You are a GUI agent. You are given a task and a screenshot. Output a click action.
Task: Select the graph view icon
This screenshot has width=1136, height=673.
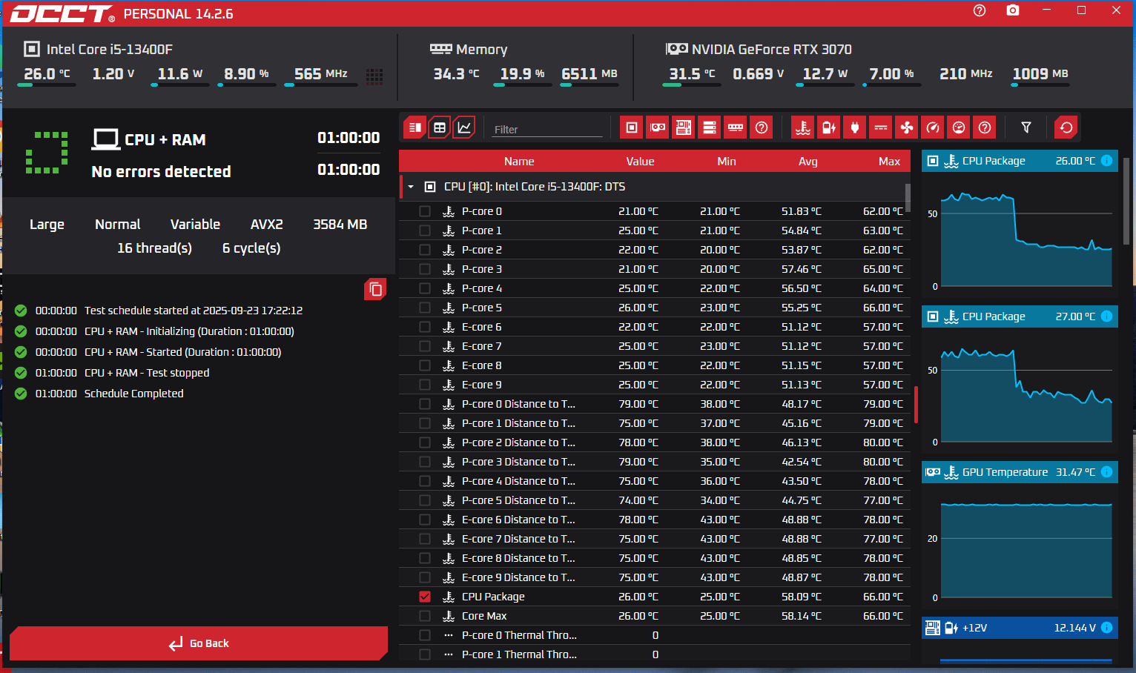tap(464, 127)
